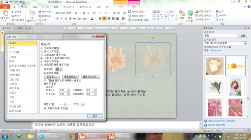Click the 닫기 button in dialog
Image resolution: width=251 pixels, height=140 pixels.
tap(95, 116)
